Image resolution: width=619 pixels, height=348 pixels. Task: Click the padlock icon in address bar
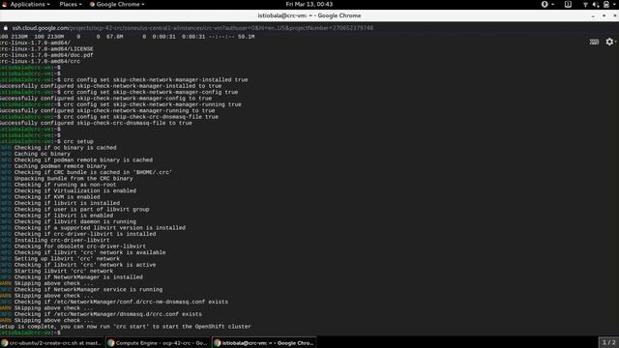(6, 28)
